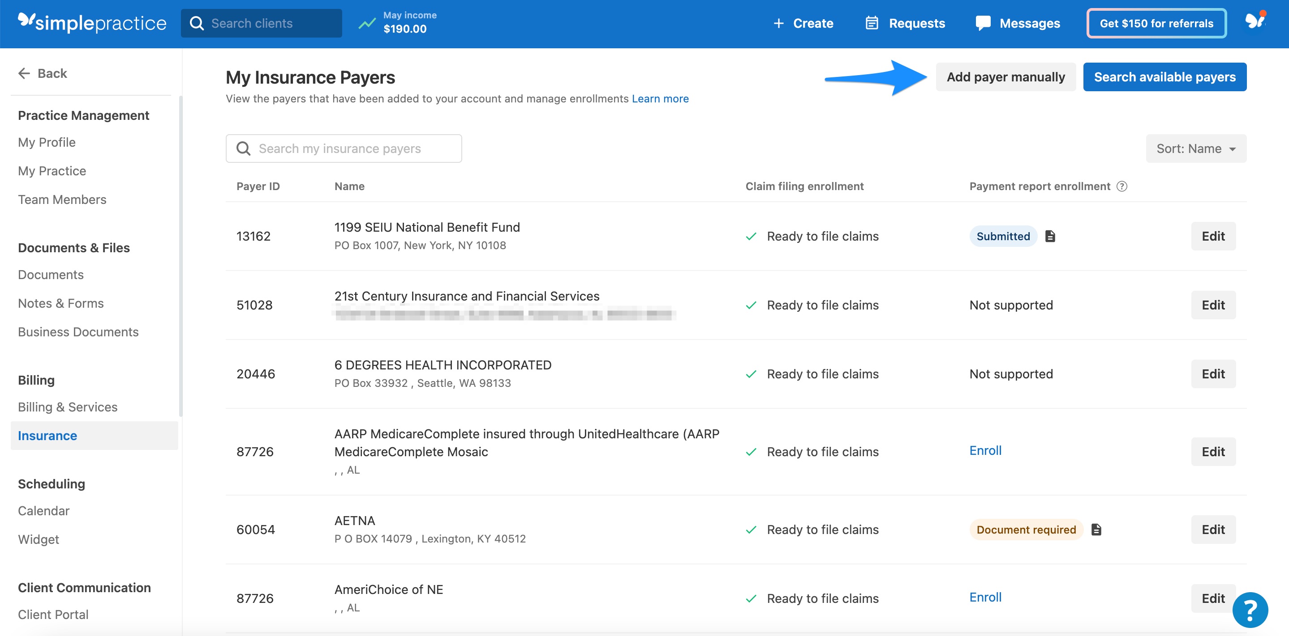Open the Widget scheduling settings

pyautogui.click(x=39, y=539)
